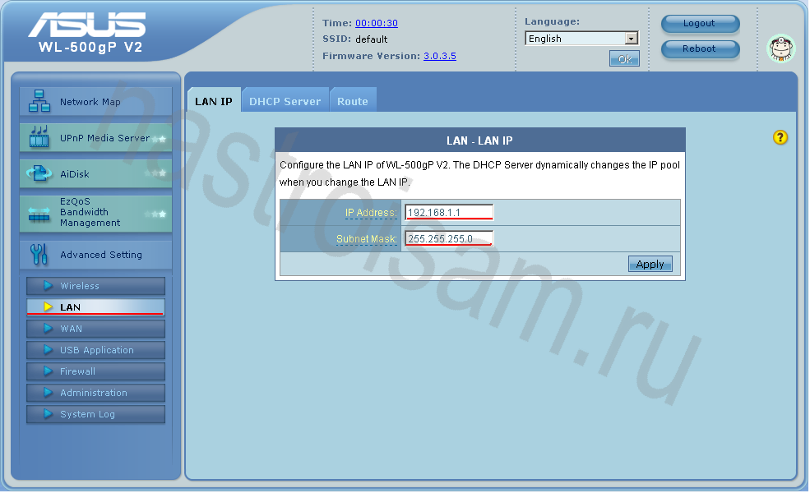The height and width of the screenshot is (493, 810).
Task: Focus the IP Address input field
Action: click(449, 212)
